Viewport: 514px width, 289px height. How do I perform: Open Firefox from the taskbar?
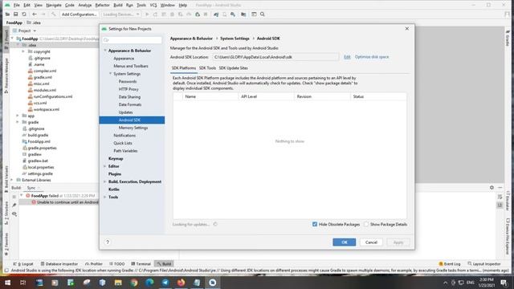[x=181, y=283]
